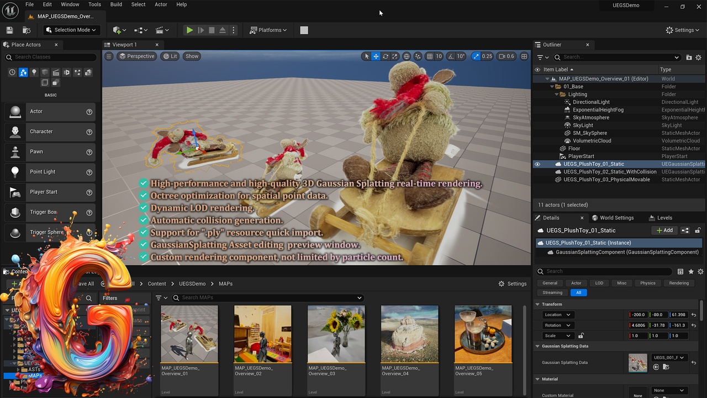Open the Actor menu
This screenshot has height=398, width=707.
[161, 4]
